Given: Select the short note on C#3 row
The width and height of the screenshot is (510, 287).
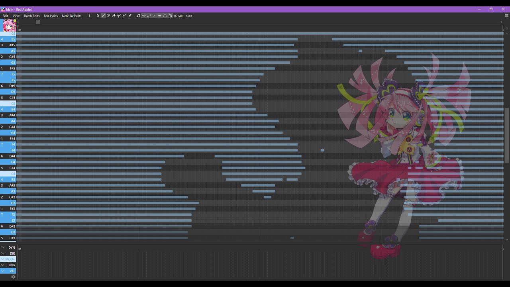Looking at the screenshot, I should pyautogui.click(x=292, y=238).
